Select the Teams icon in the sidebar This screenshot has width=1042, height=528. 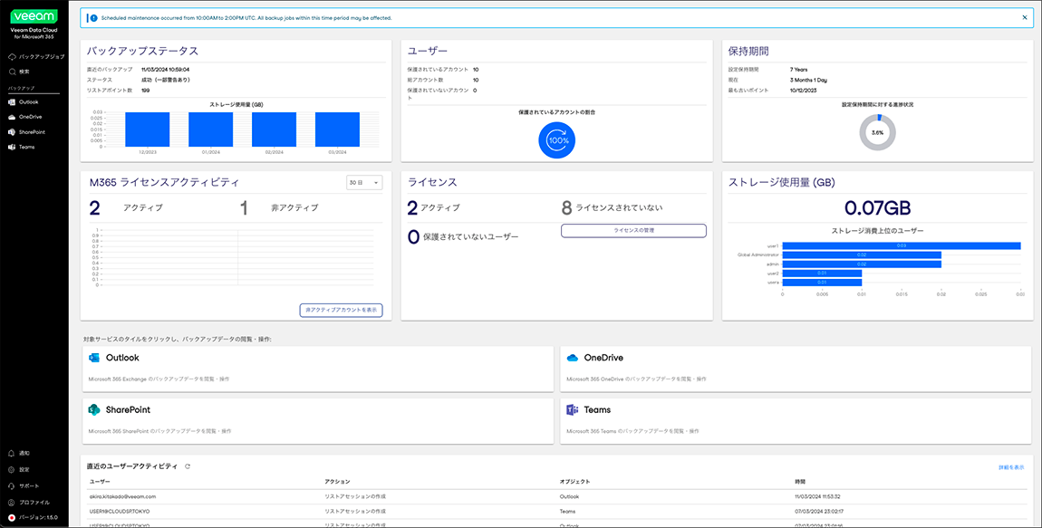coord(12,147)
